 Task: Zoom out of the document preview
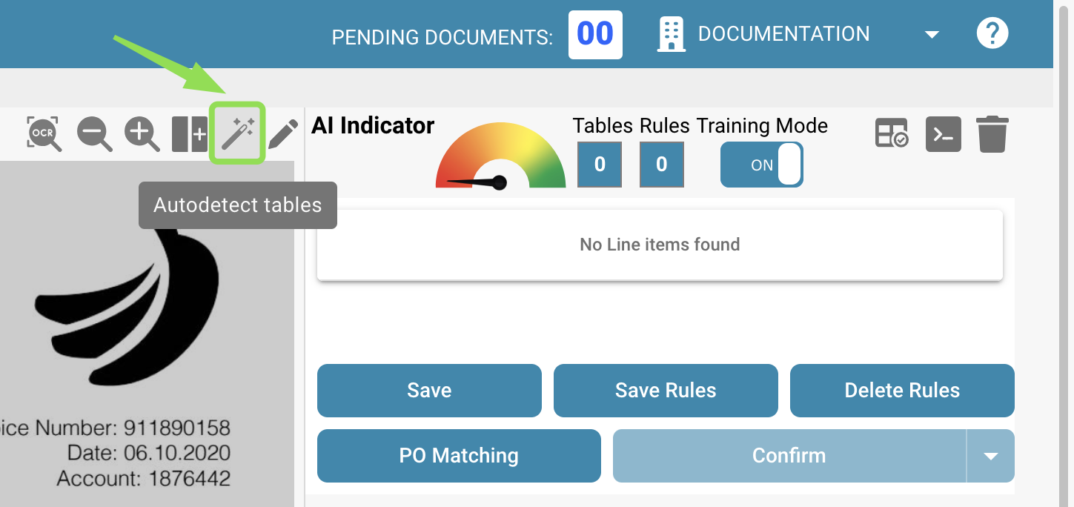[94, 134]
